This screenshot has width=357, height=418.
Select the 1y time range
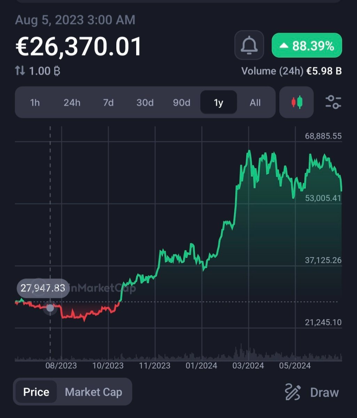point(218,103)
